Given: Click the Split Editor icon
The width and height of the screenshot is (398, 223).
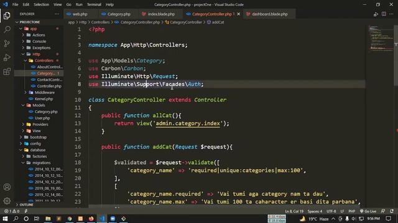Looking at the screenshot, I should 384,14.
